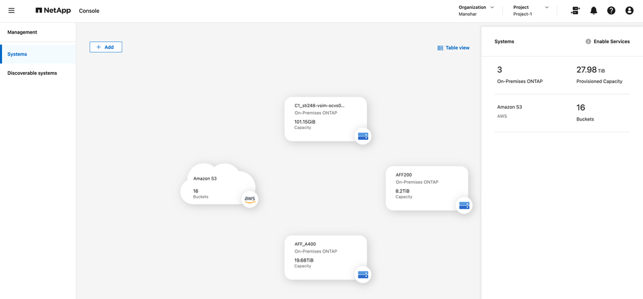Select the C1_sti248-vsim-ocvs0 system card
The height and width of the screenshot is (299, 643).
(326, 119)
